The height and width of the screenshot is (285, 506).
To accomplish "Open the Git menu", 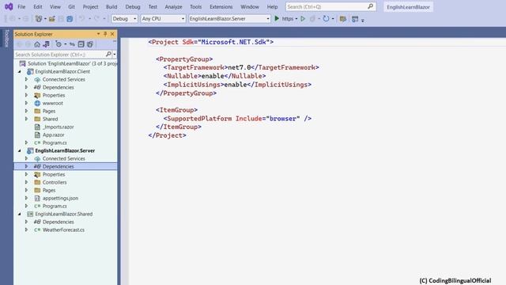I will [x=71, y=6].
